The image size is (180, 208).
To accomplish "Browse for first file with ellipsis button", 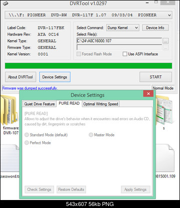I will click(165, 41).
